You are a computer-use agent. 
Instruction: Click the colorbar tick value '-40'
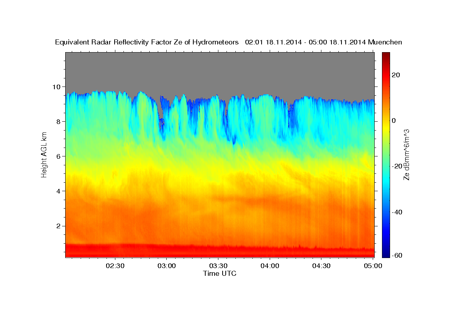(397, 212)
